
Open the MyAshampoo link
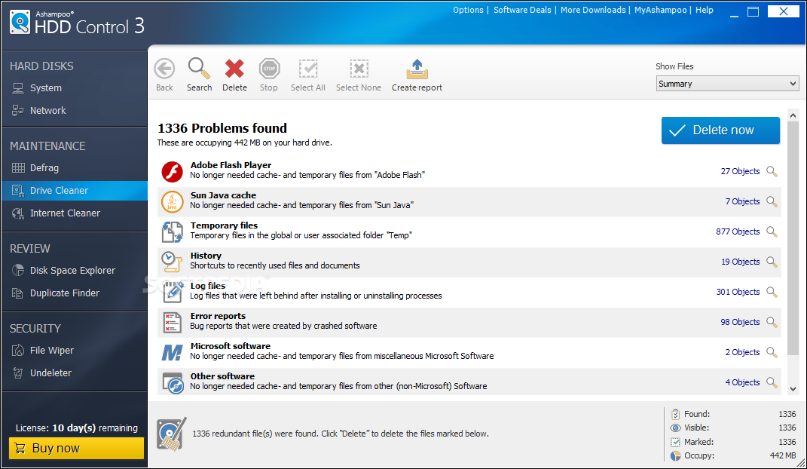(x=660, y=10)
